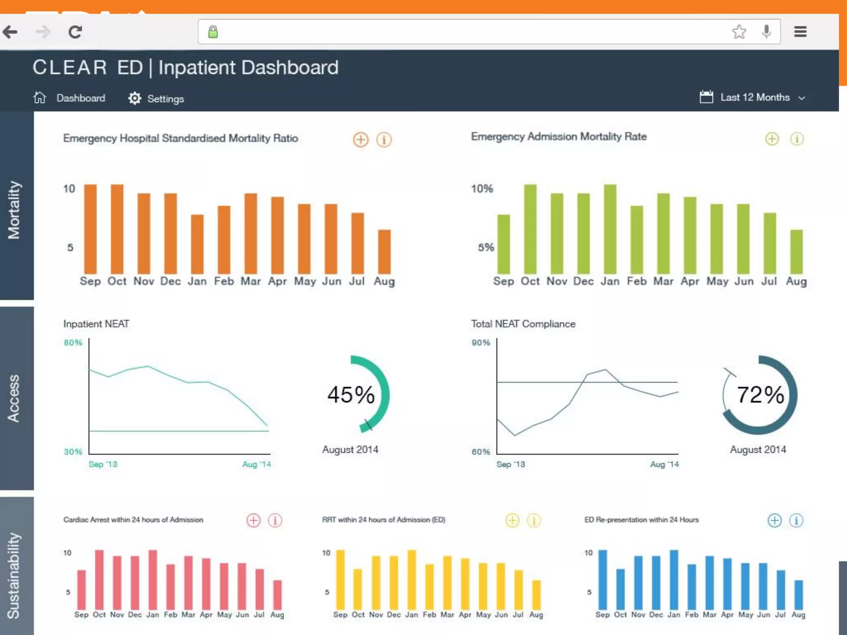Show info for Cardiac Arrest chart
This screenshot has height=635, width=847.
pyautogui.click(x=275, y=520)
